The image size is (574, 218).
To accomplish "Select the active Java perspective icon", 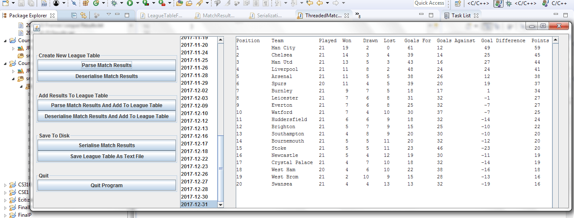I will (x=499, y=3).
